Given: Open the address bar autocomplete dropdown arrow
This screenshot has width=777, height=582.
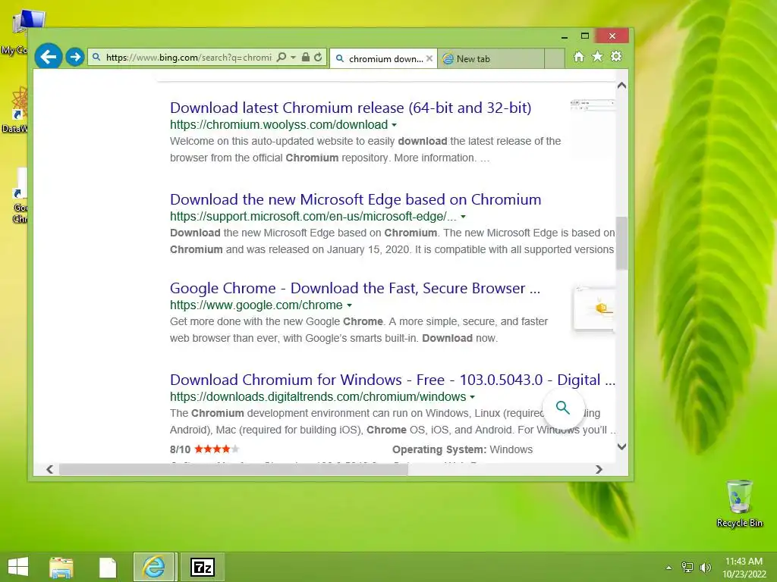Looking at the screenshot, I should pyautogui.click(x=293, y=58).
